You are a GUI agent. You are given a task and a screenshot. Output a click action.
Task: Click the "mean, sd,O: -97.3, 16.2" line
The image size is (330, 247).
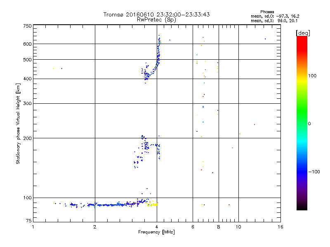point(275,16)
